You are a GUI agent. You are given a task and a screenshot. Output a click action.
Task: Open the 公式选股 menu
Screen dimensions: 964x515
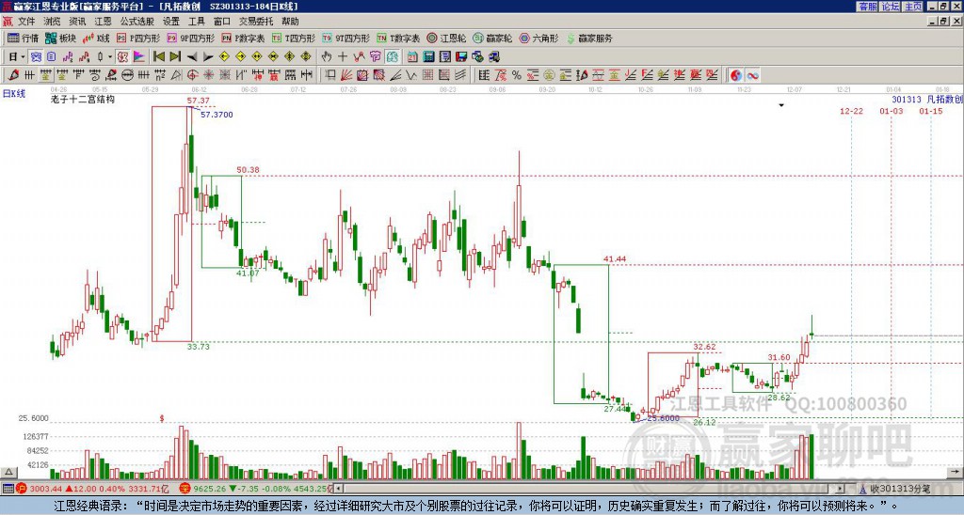pyautogui.click(x=137, y=22)
